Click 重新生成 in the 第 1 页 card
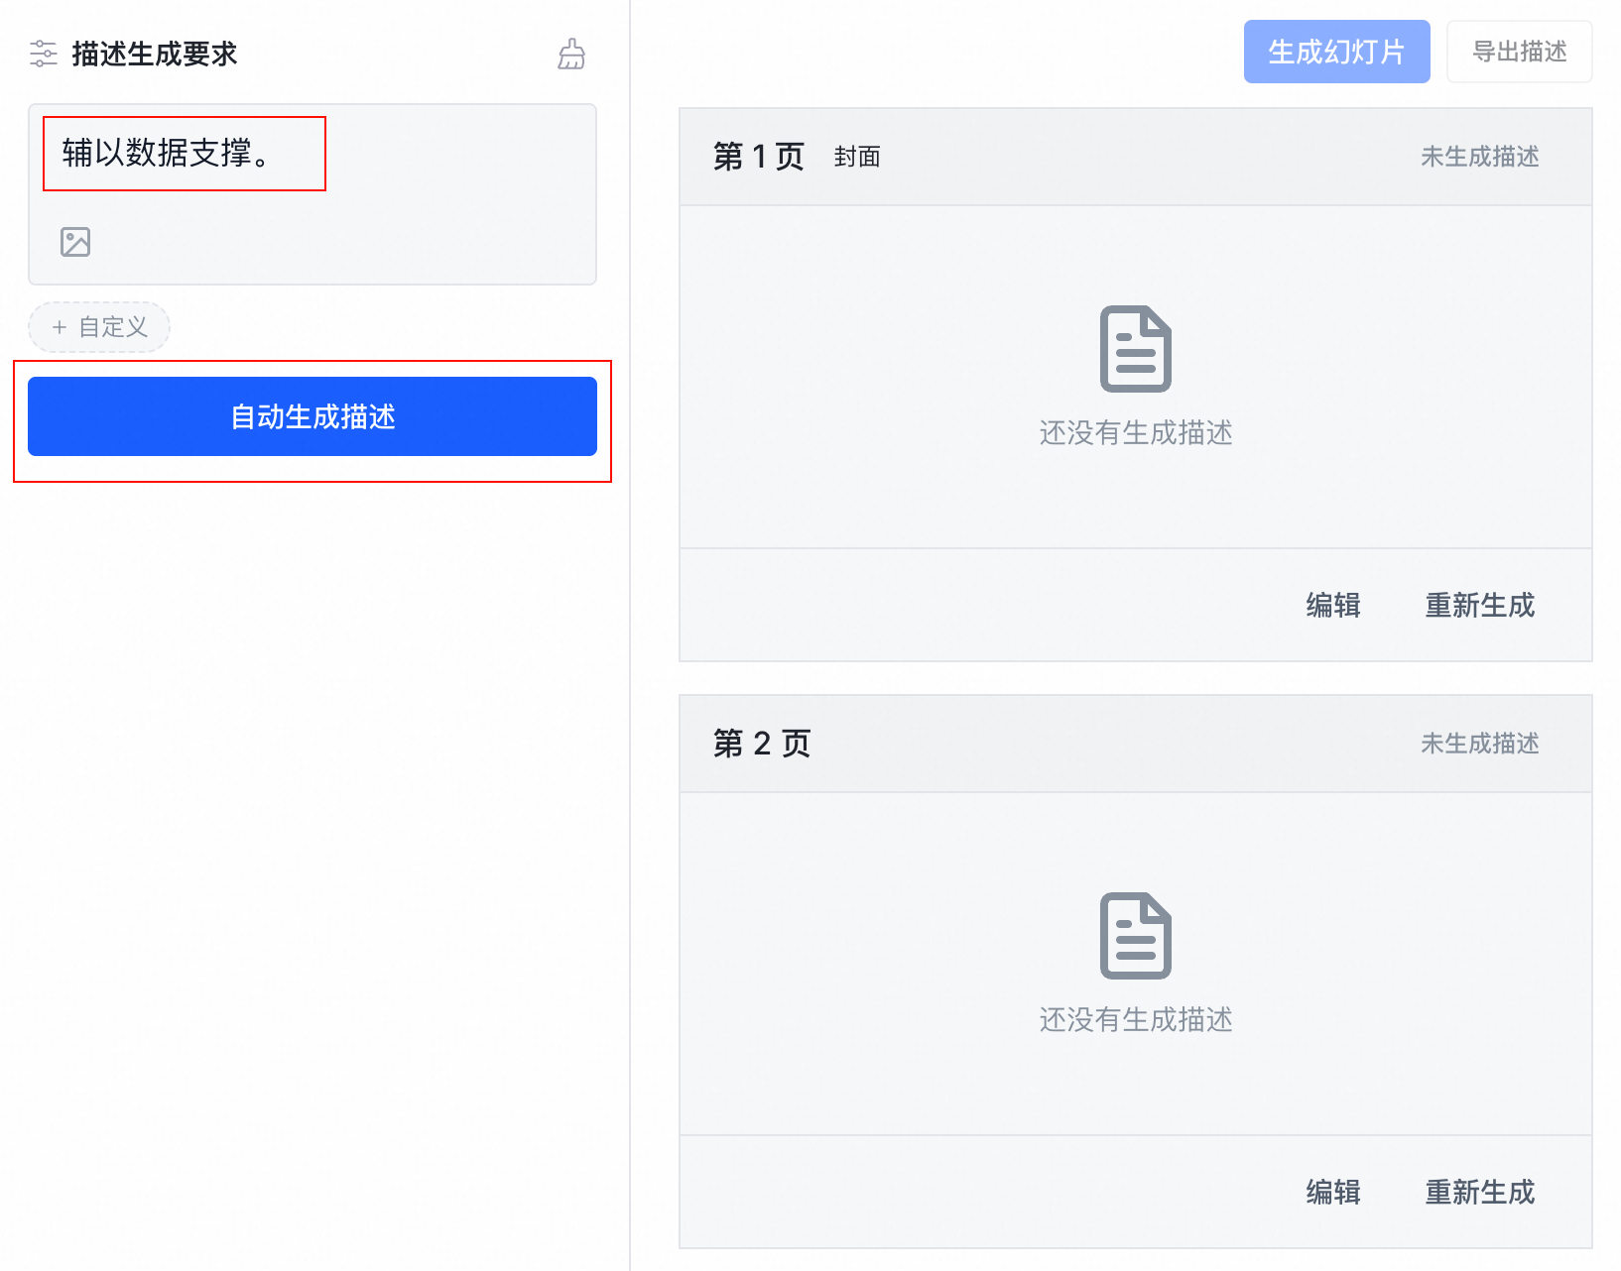This screenshot has height=1271, width=1621. (x=1480, y=605)
